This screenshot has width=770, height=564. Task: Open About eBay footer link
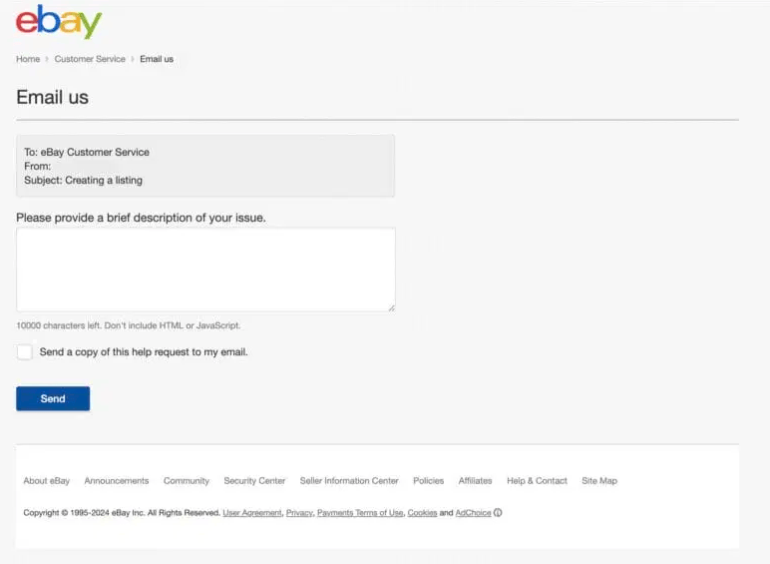pyautogui.click(x=47, y=481)
